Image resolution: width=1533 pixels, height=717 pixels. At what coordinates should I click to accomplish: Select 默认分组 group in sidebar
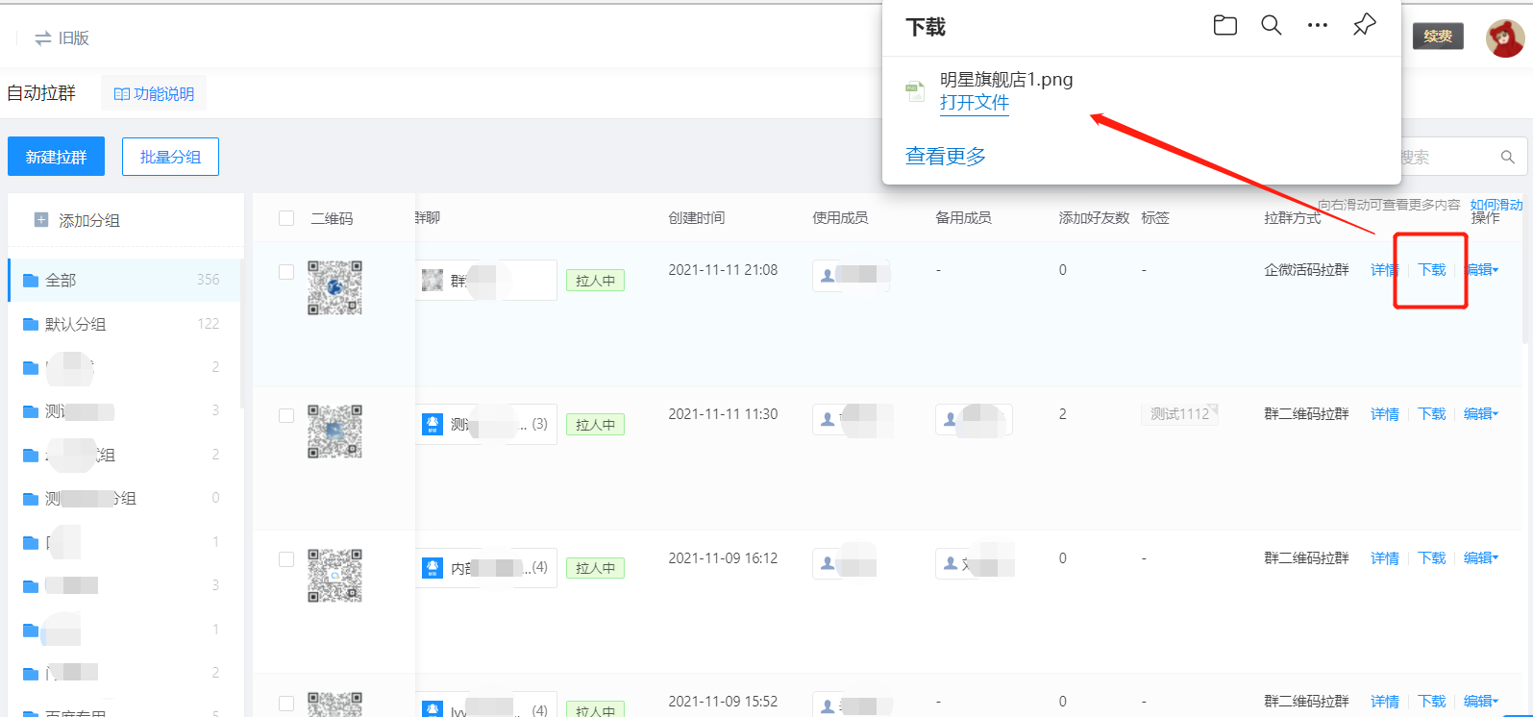click(x=123, y=324)
